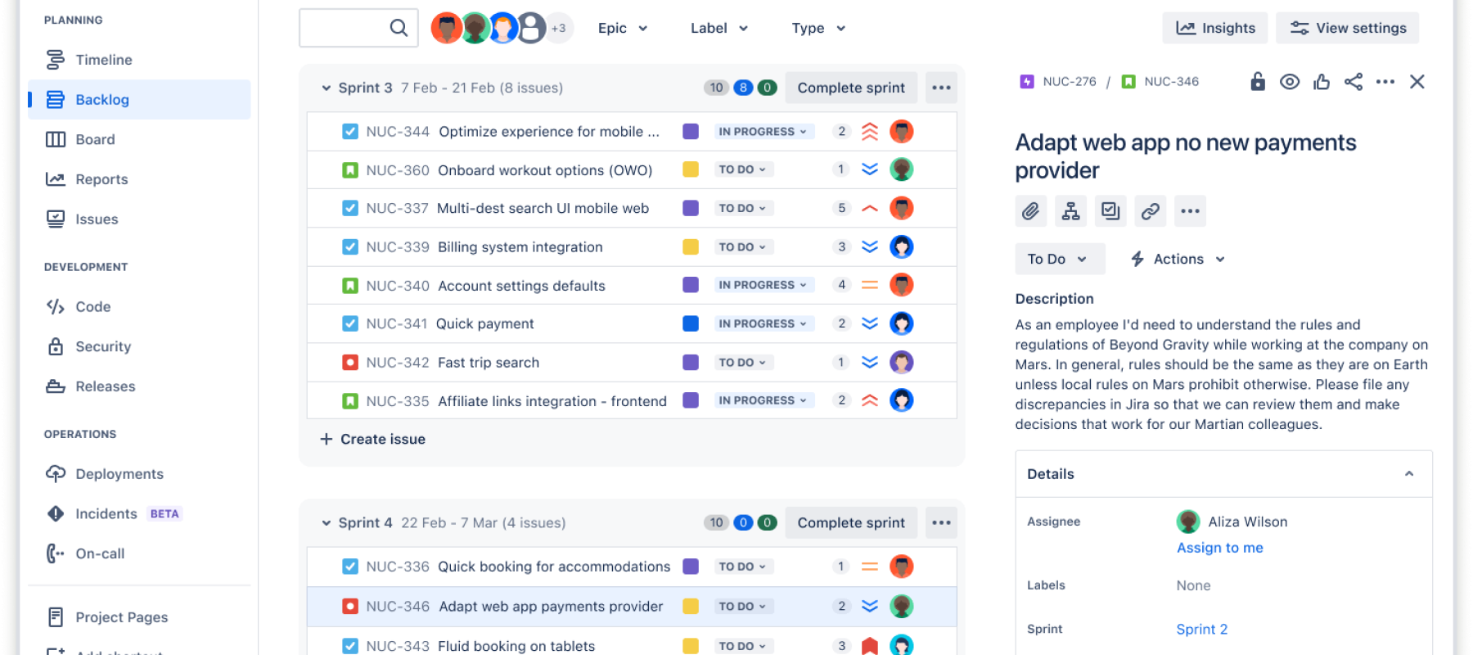Screen dimensions: 1473x655
Task: Click the NUC-339 task type checkbox icon
Action: (x=350, y=247)
